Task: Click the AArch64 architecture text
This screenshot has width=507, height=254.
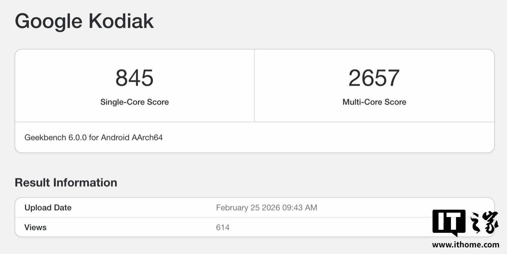Action: point(147,138)
